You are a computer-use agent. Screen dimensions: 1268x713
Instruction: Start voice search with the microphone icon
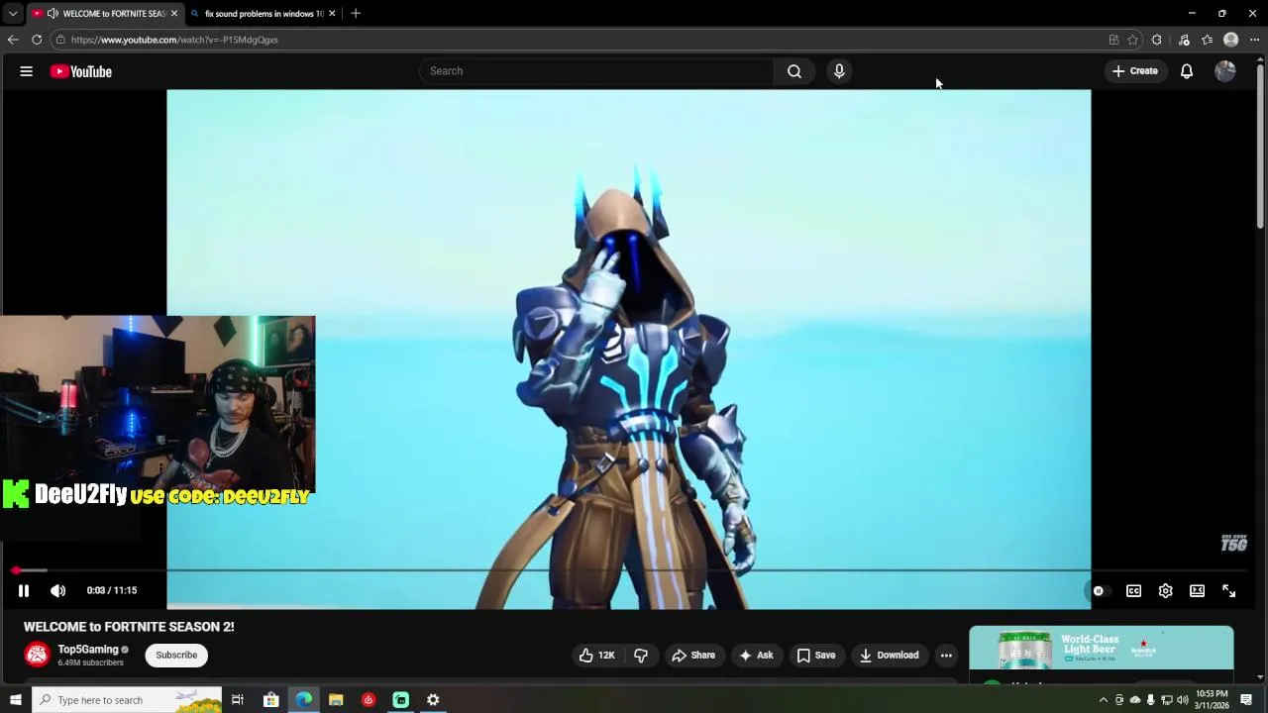click(x=839, y=71)
